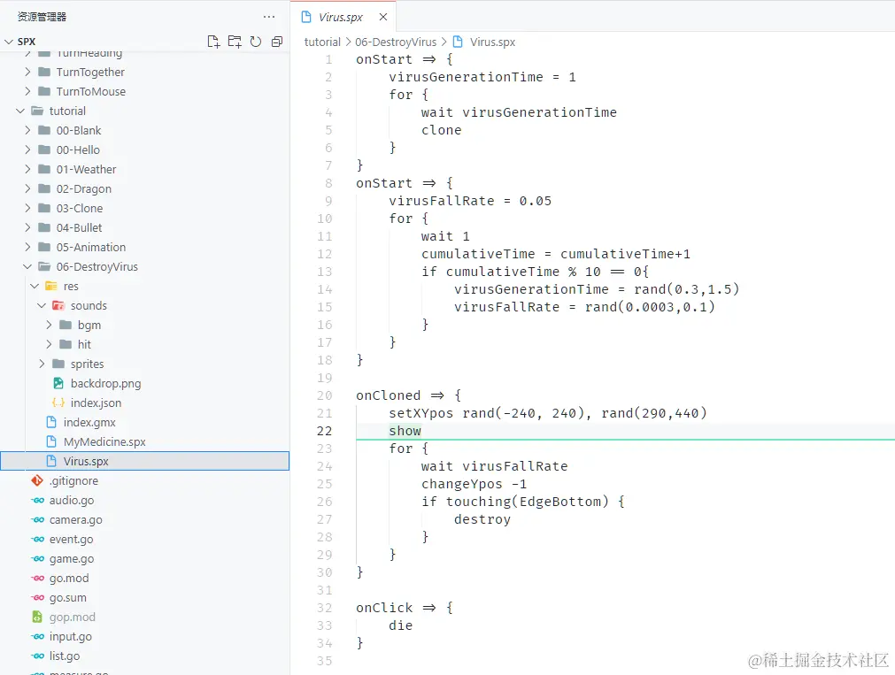Place cursor on 'virusFallRate = 0.05' line
The height and width of the screenshot is (675, 895).
click(470, 201)
